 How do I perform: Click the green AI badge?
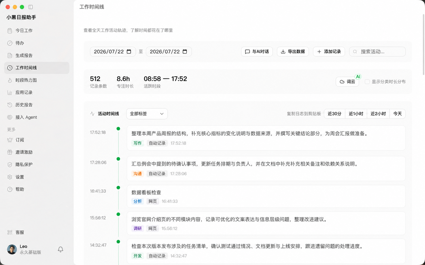(x=358, y=77)
